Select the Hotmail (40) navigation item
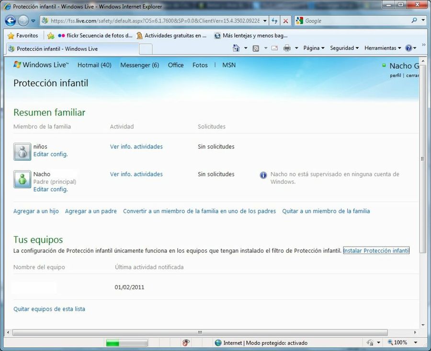 (94, 65)
